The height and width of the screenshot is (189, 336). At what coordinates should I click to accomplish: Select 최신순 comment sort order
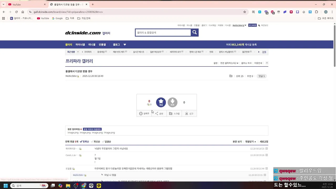tap(95, 141)
